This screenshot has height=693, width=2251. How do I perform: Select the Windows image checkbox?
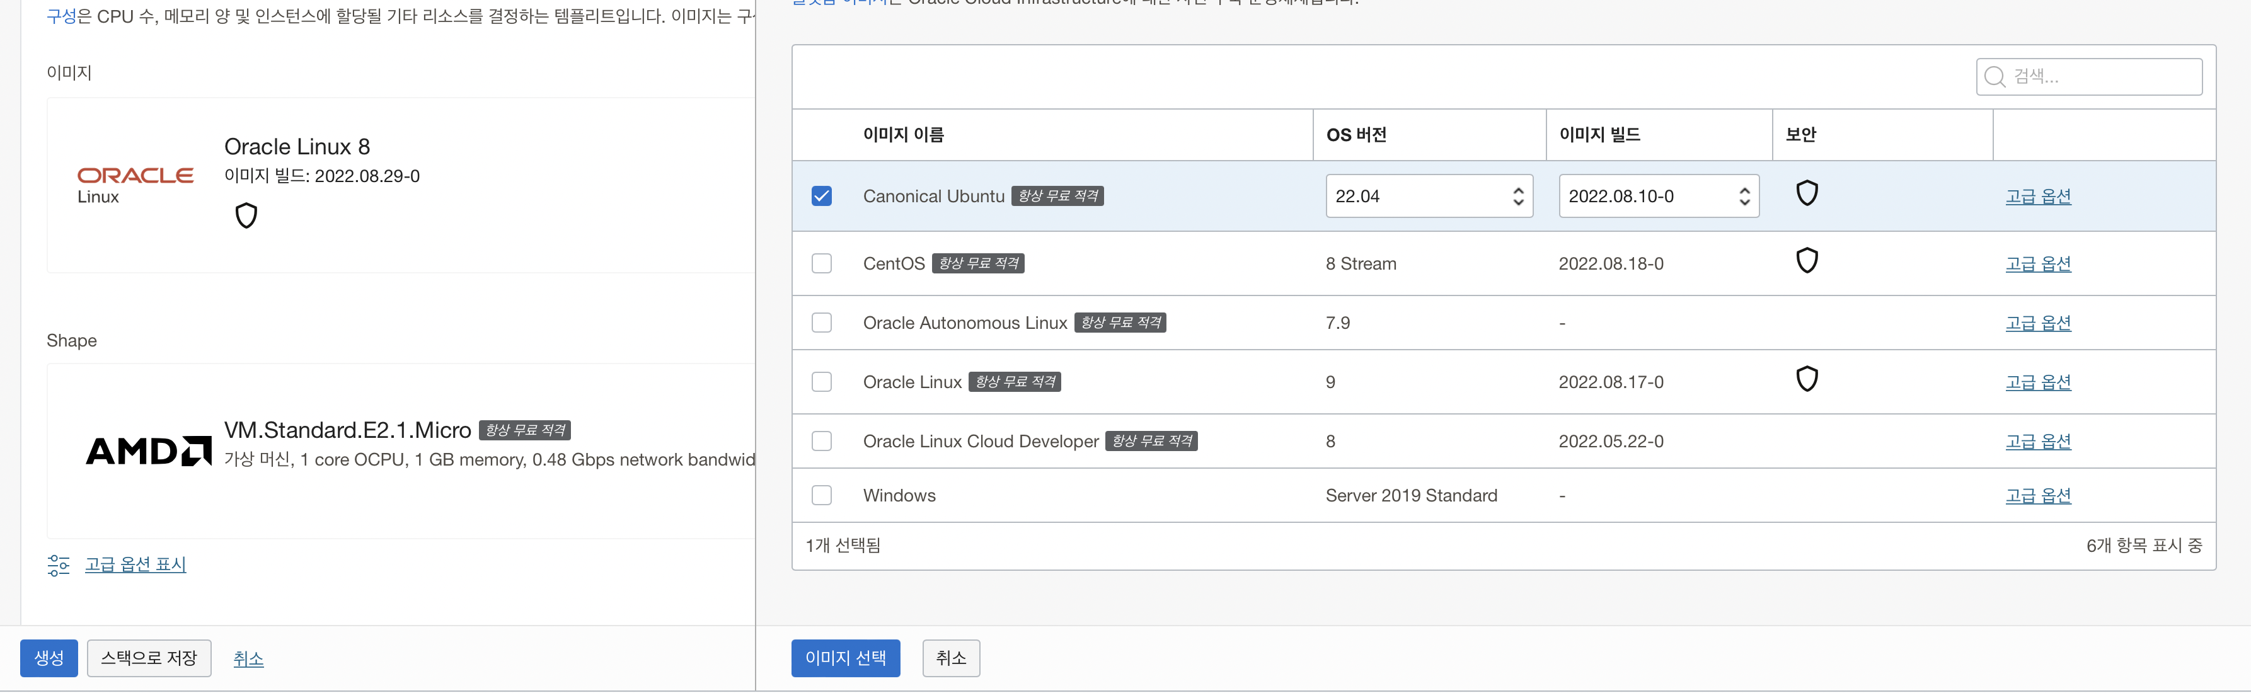point(821,496)
